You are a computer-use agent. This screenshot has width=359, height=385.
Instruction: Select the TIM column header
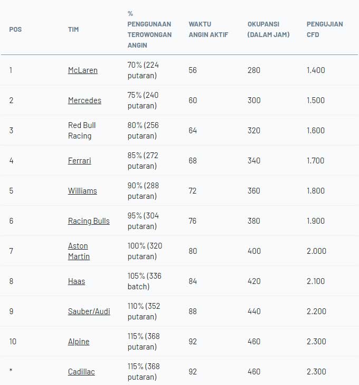(x=73, y=30)
